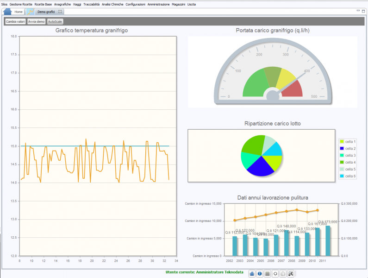This screenshot has height=278, width=368.
Task: Click the Grafico temperatura granifrigo title
Action: (x=92, y=30)
